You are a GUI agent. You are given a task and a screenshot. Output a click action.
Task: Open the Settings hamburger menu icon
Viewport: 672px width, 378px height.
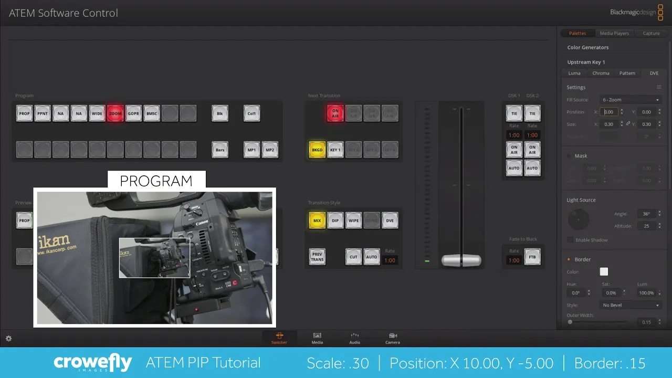coord(659,87)
